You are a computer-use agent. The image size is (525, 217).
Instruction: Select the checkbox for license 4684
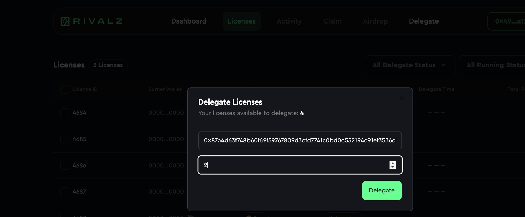65,113
